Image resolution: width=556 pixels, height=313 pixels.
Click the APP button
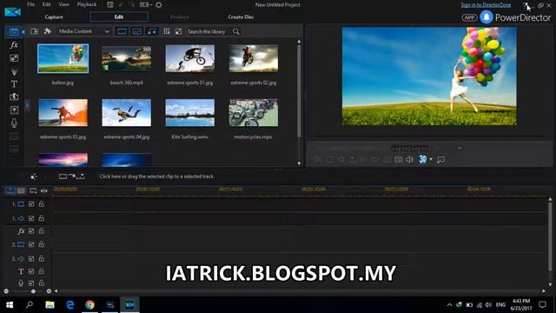point(469,17)
